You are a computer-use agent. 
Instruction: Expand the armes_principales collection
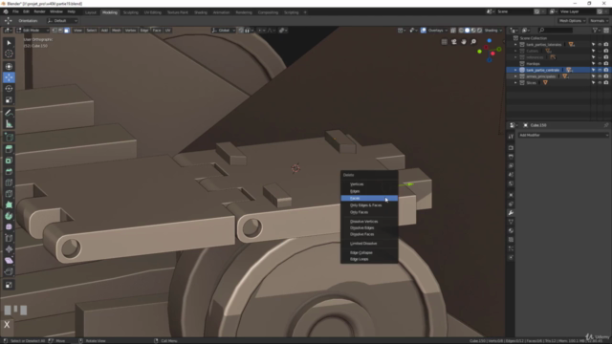(x=515, y=76)
